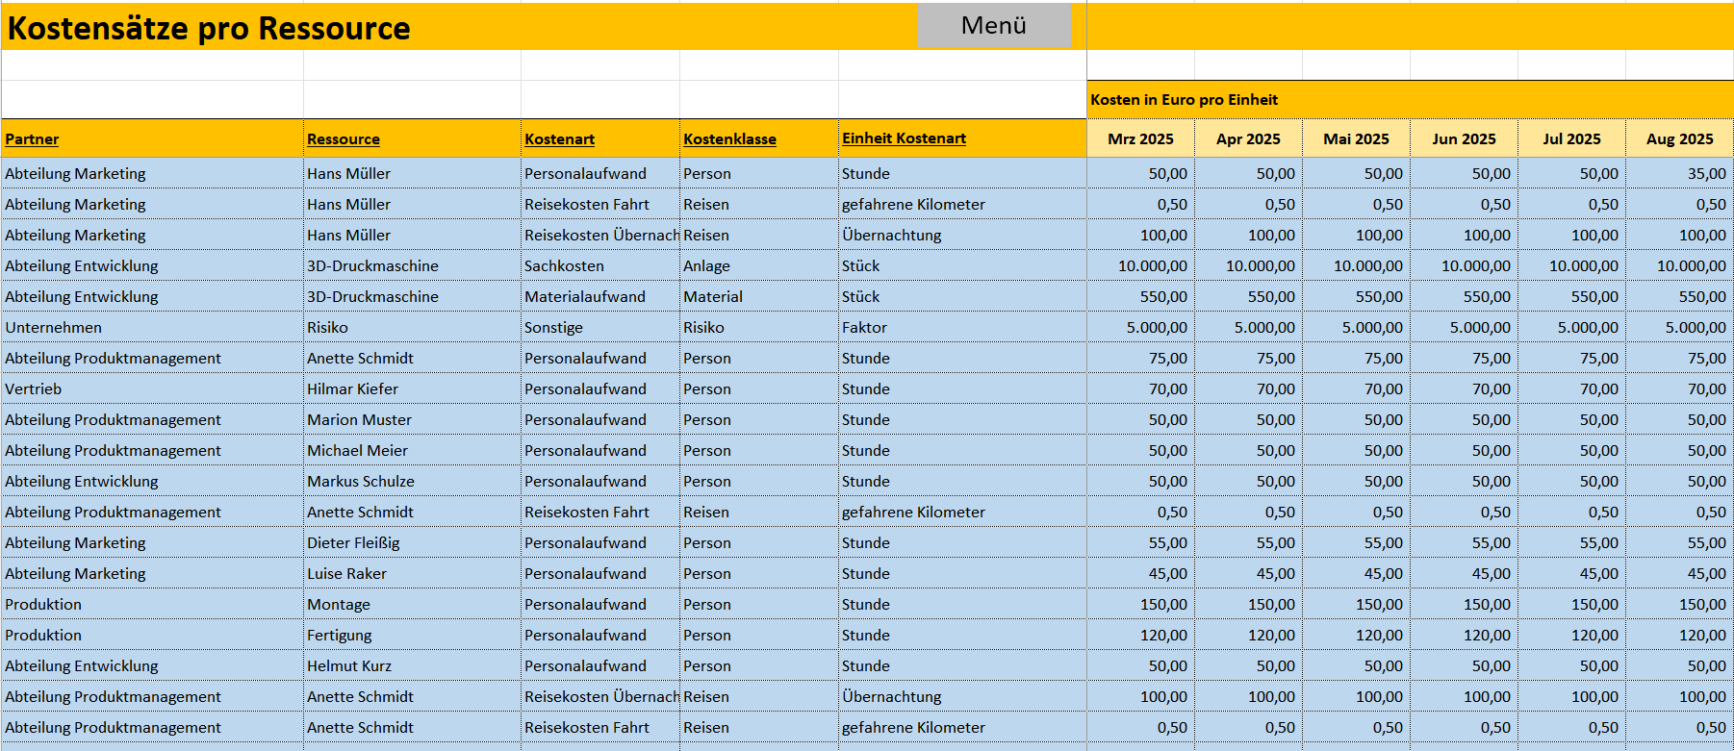Screen dimensions: 1734x751
Task: Select the Partner column header
Action: pyautogui.click(x=152, y=138)
